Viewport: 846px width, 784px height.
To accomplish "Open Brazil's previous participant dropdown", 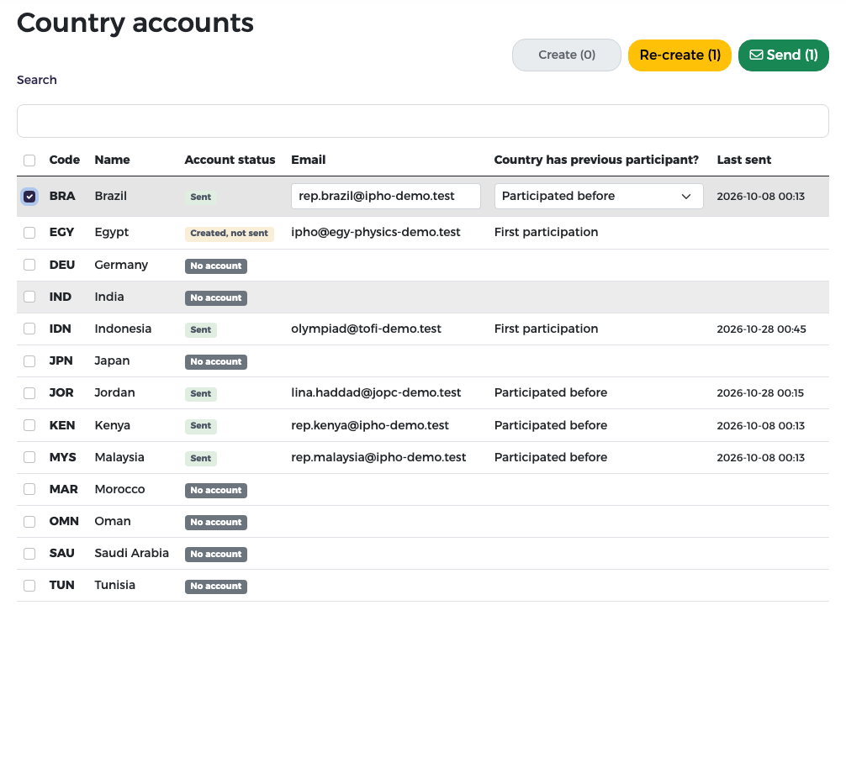I will (x=599, y=197).
